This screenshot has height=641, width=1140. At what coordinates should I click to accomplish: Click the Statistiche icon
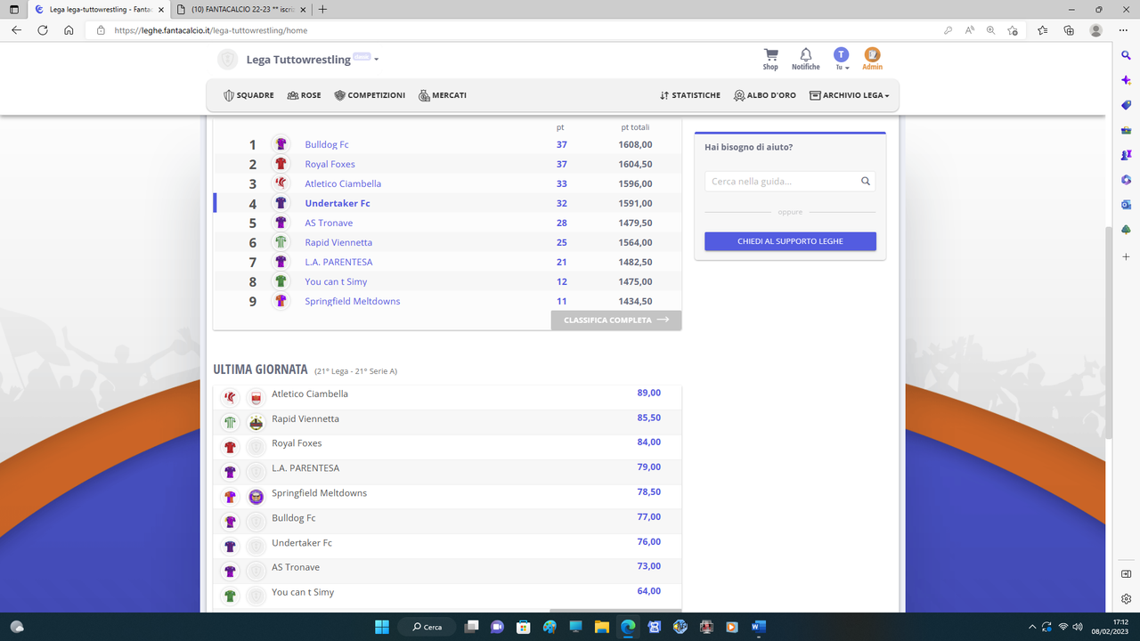click(666, 95)
